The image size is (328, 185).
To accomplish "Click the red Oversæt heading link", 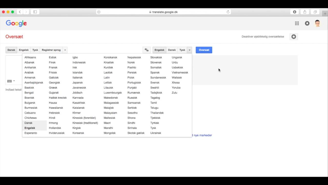I will click(x=14, y=36).
